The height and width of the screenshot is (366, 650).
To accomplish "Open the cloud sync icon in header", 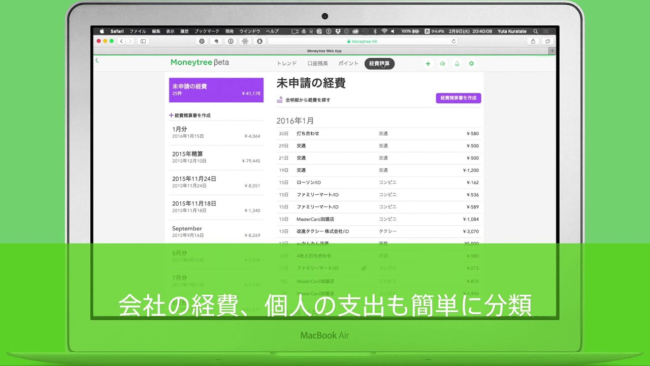I will pos(442,64).
